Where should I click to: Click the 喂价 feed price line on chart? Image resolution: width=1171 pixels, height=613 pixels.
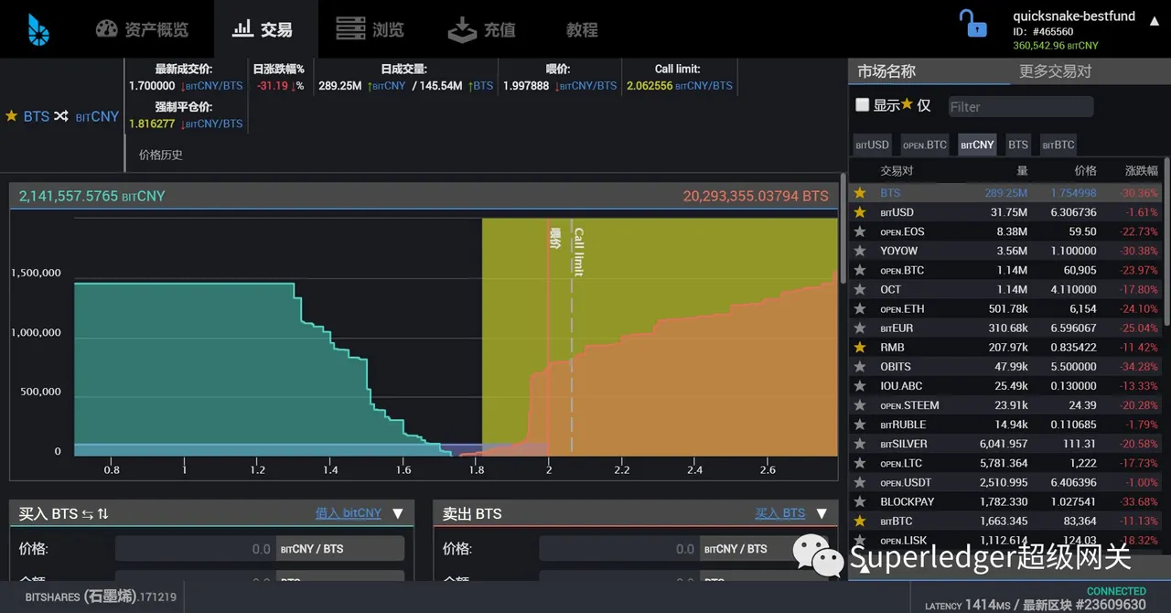pyautogui.click(x=549, y=336)
